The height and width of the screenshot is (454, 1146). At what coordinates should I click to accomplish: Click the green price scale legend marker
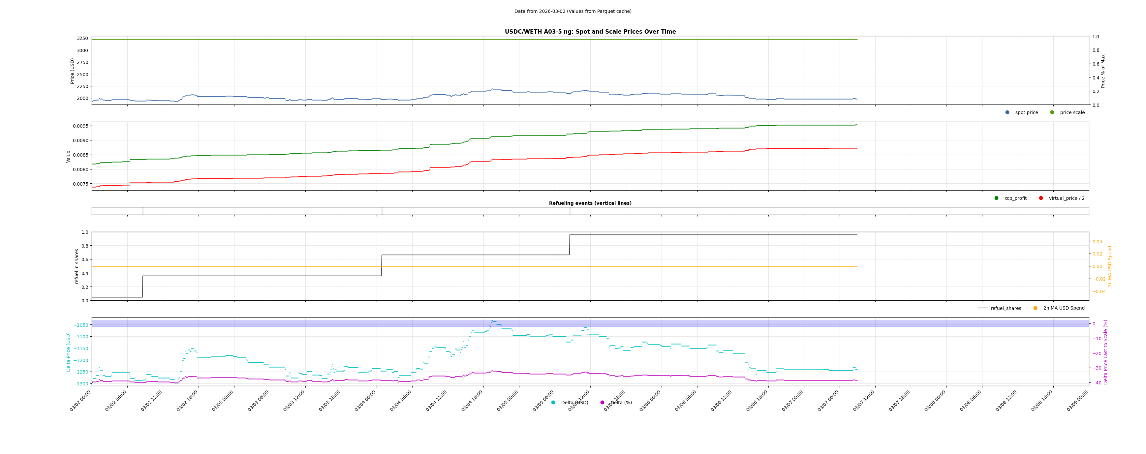(1052, 112)
